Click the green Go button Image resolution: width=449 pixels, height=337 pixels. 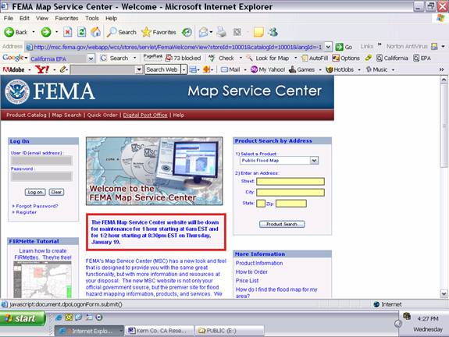tap(344, 47)
